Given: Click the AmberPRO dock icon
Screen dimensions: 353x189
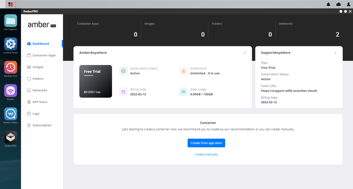Looking at the screenshot, I should tap(10, 137).
